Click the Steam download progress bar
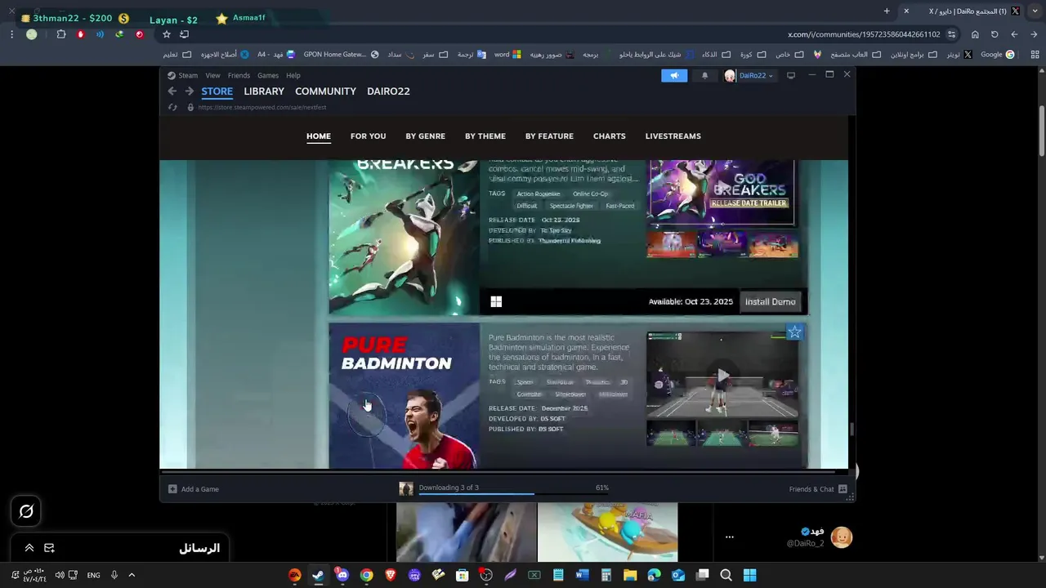 pos(513,493)
